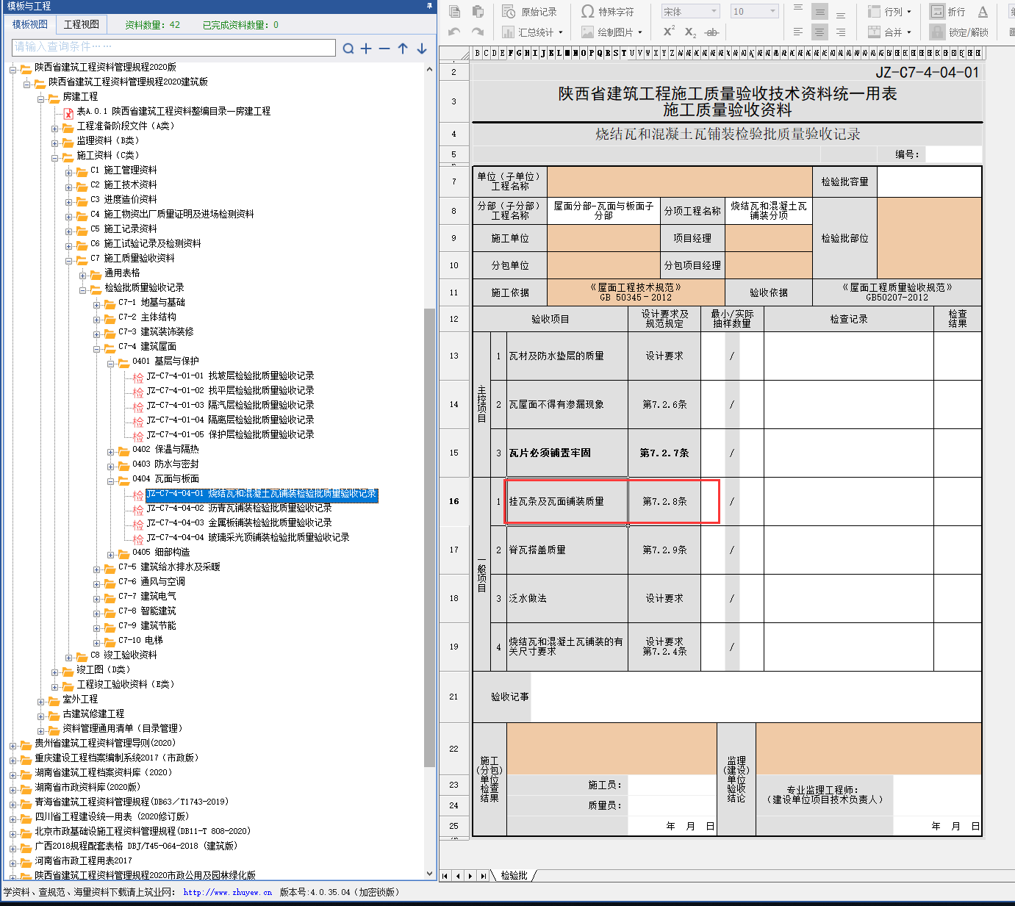1015x906 pixels.
Task: Go to the previous sheet tab
Action: click(457, 876)
